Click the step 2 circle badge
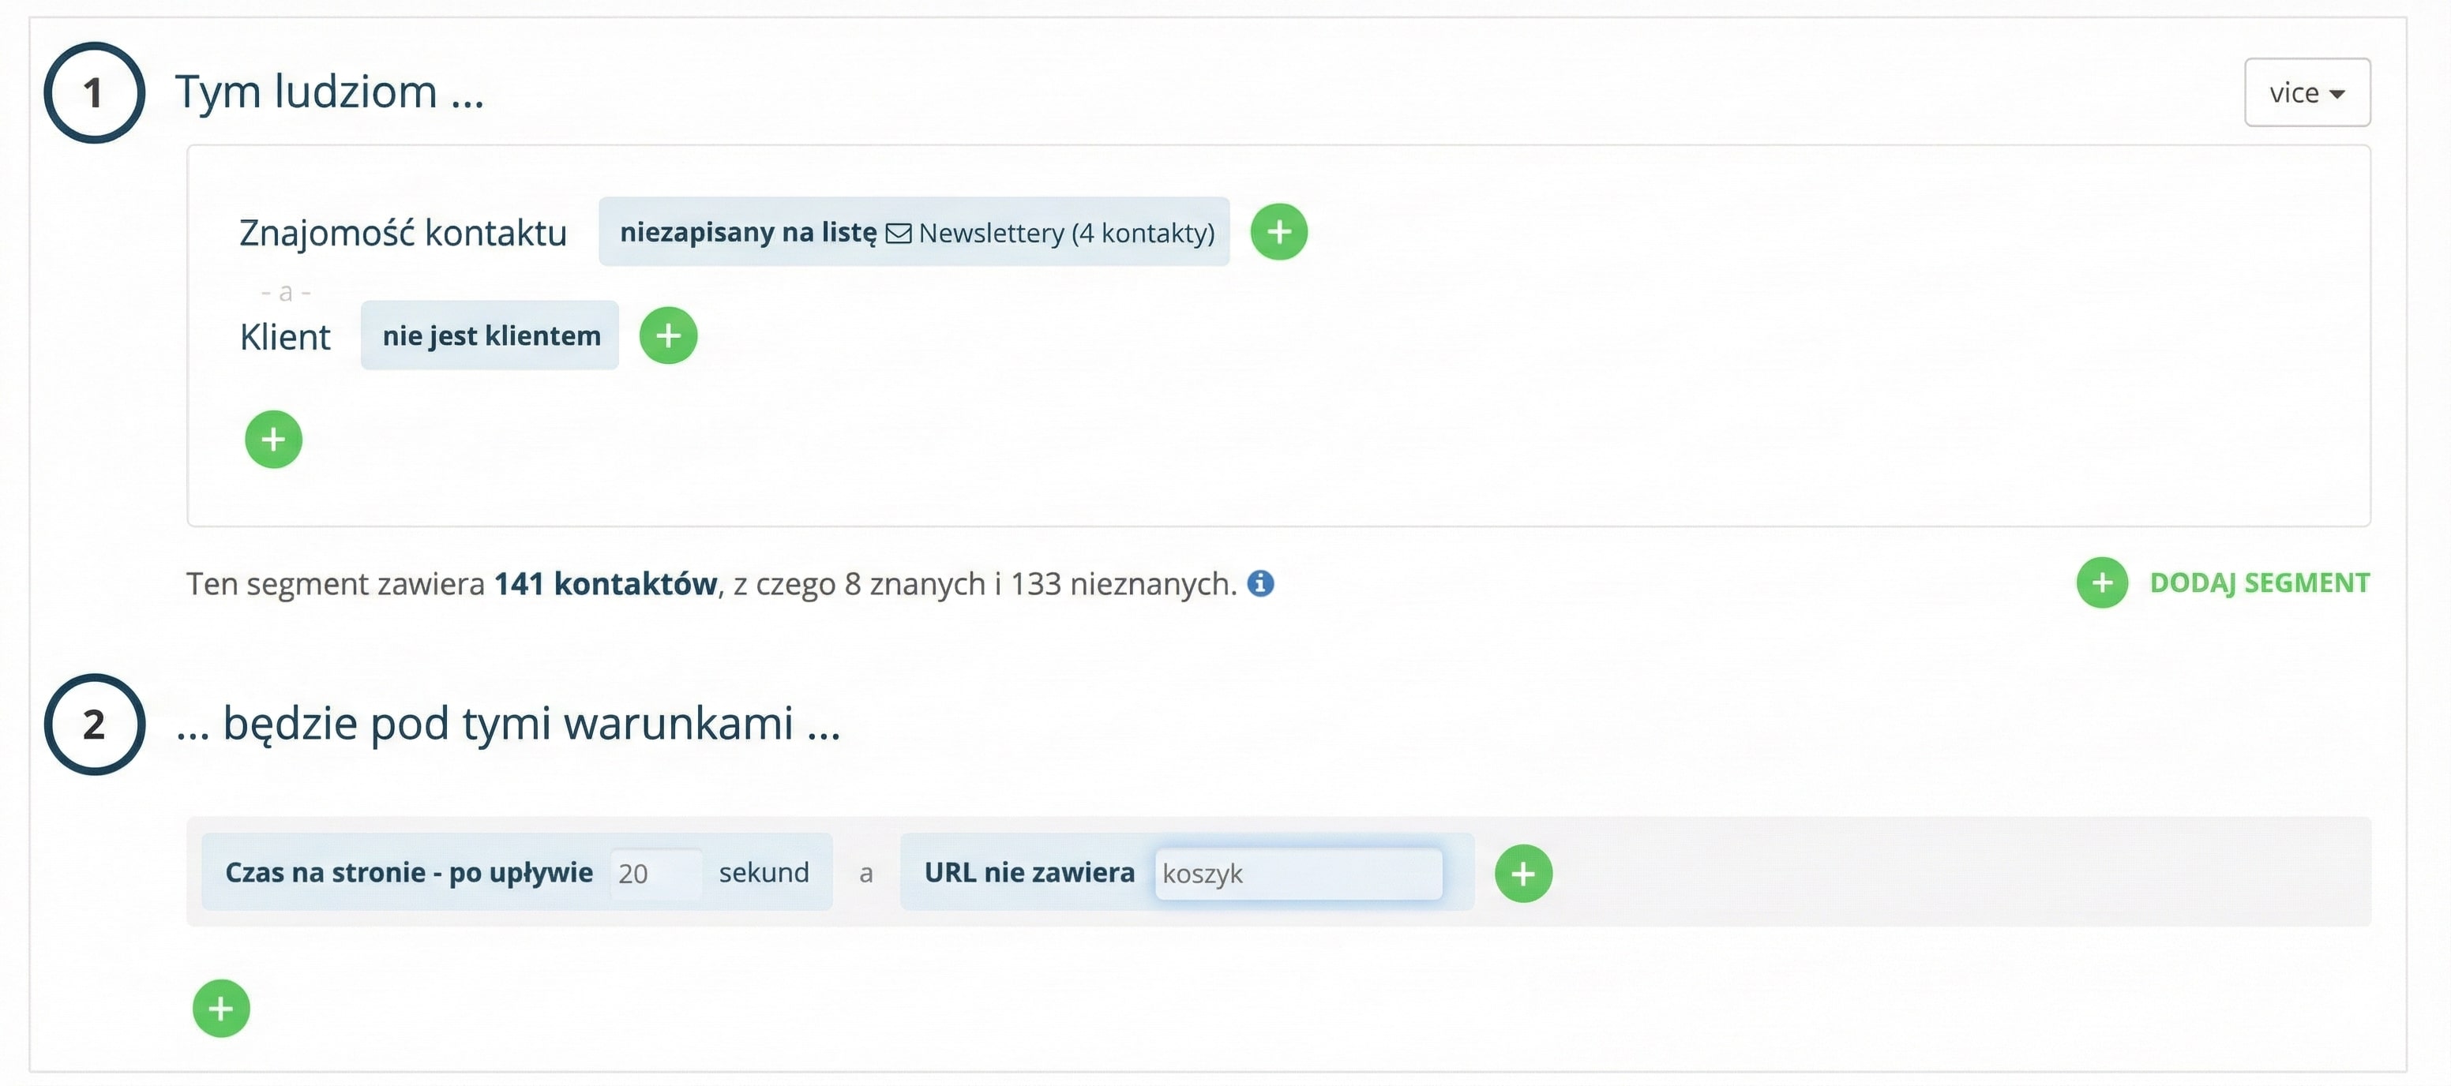The height and width of the screenshot is (1086, 2451). [94, 725]
